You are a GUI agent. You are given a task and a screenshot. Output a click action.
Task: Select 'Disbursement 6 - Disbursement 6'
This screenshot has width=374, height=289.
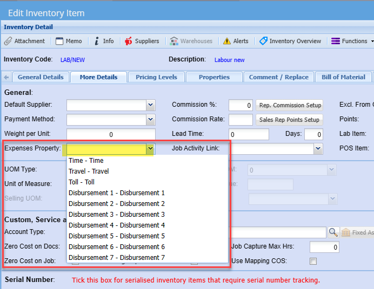pyautogui.click(x=148, y=247)
